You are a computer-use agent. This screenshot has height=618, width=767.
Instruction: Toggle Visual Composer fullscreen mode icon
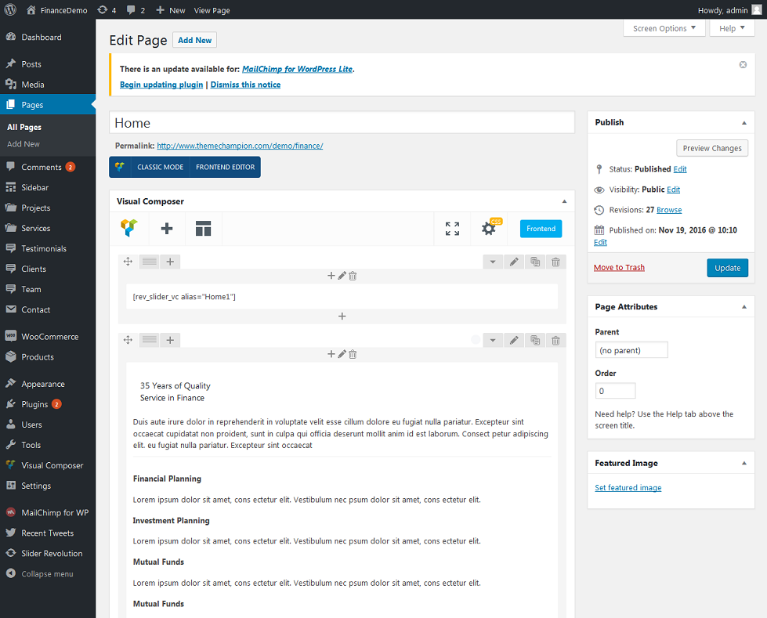pyautogui.click(x=452, y=229)
